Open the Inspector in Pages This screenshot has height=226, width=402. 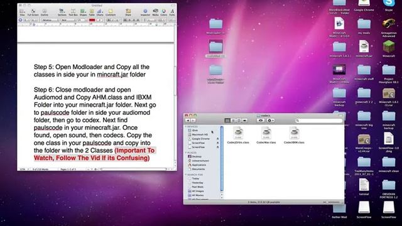(x=145, y=12)
